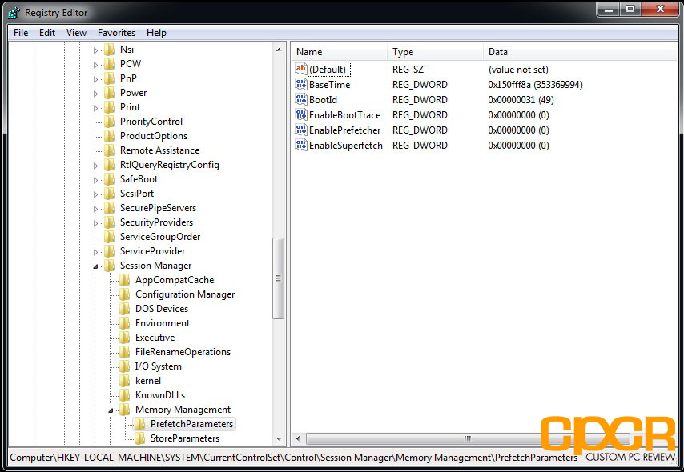
Task: Click the AppCompatCache folder icon
Action: [124, 280]
